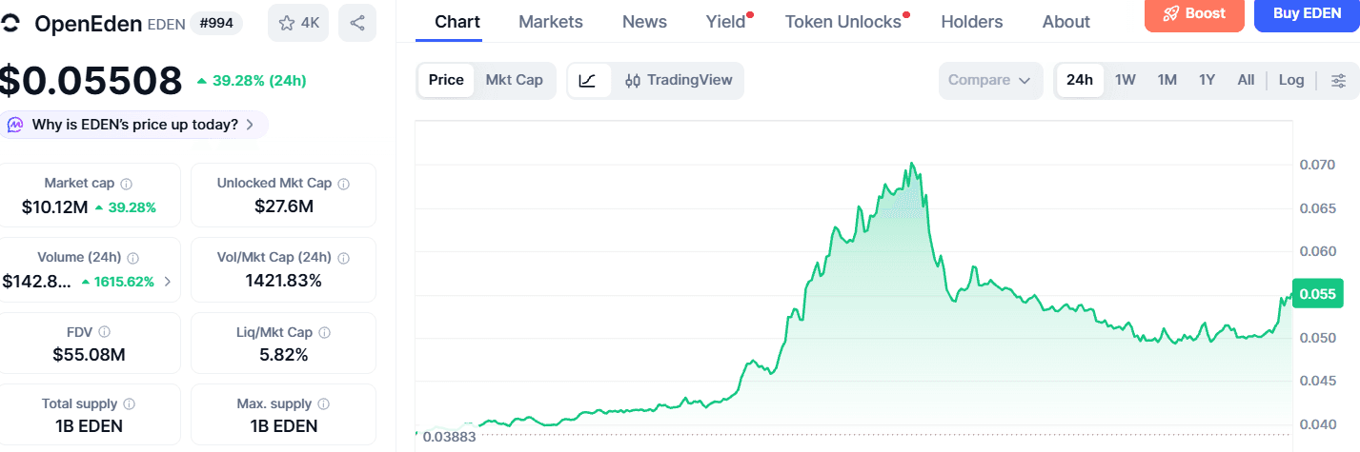Select the 1Y time range

[x=1207, y=80]
